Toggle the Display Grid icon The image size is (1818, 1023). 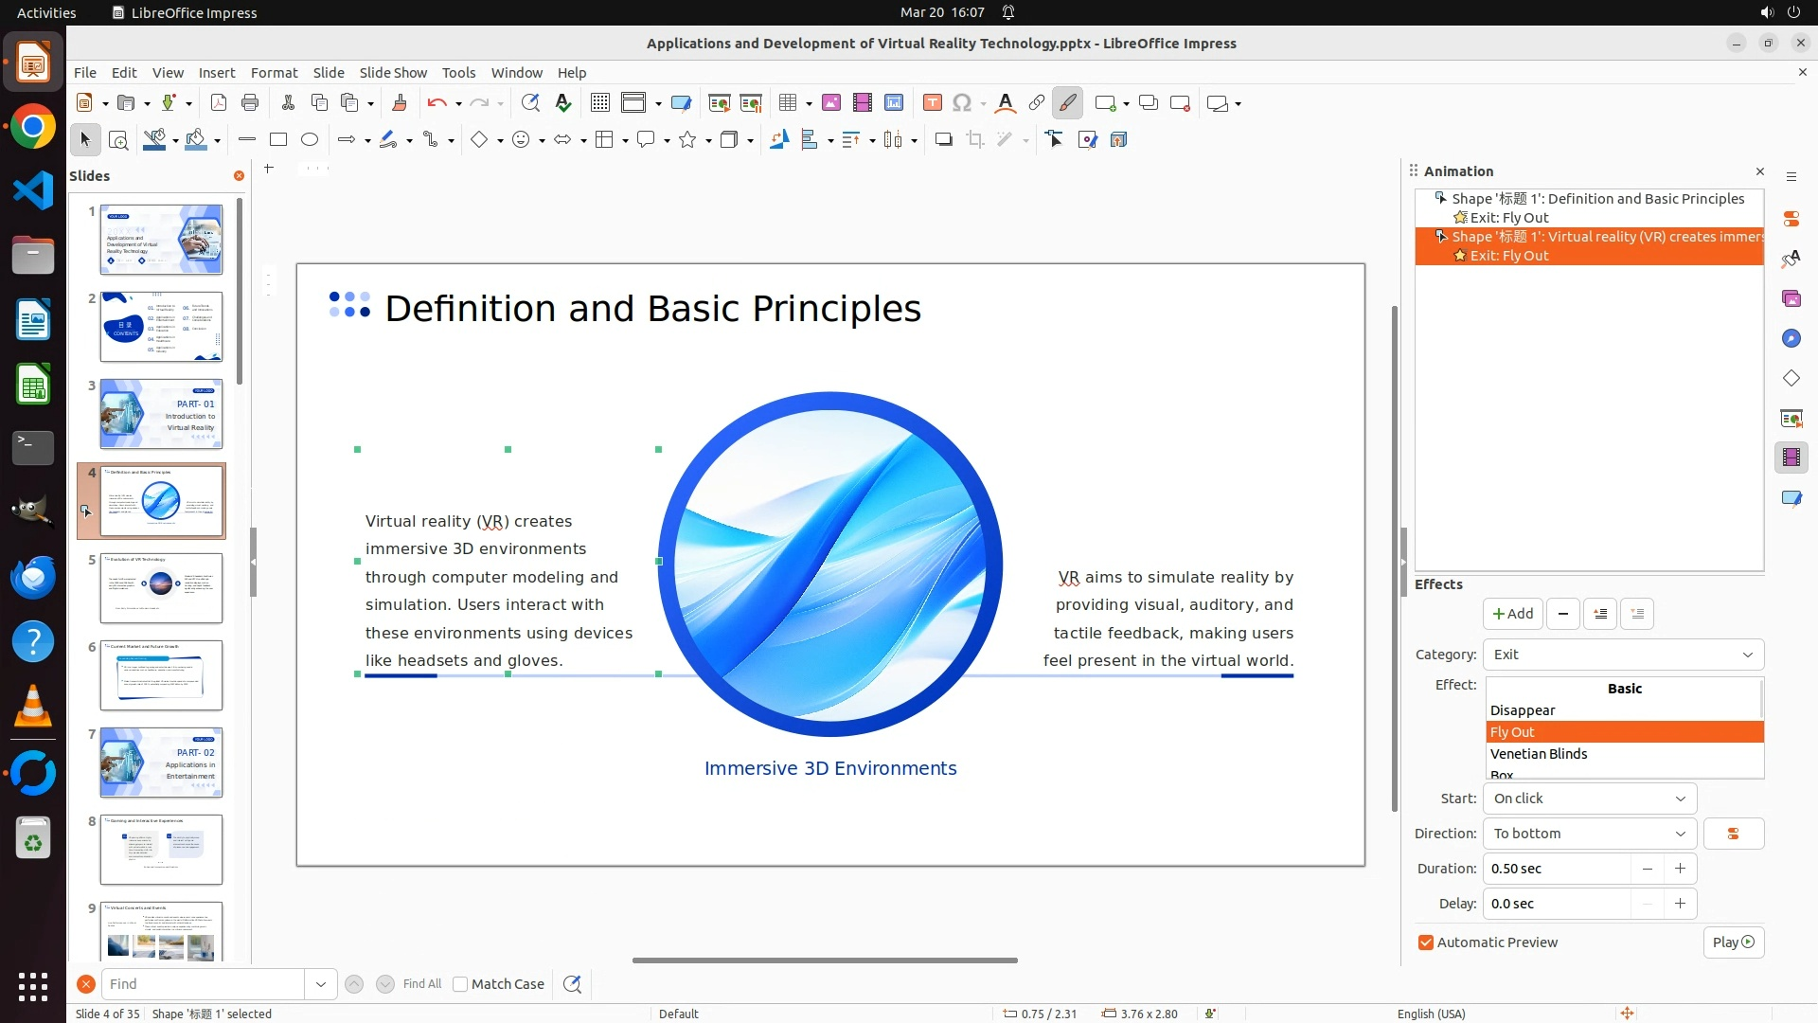click(x=600, y=103)
